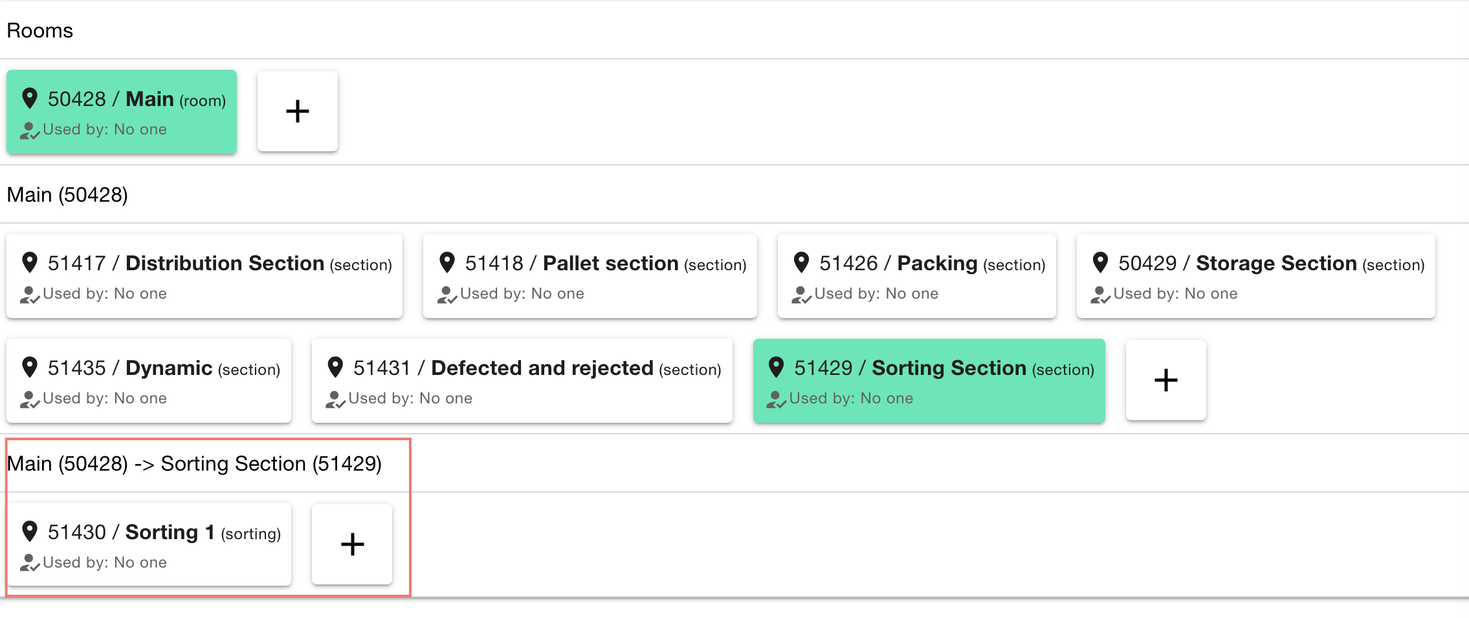Click the location pin on Main room card
The height and width of the screenshot is (618, 1469).
(30, 98)
